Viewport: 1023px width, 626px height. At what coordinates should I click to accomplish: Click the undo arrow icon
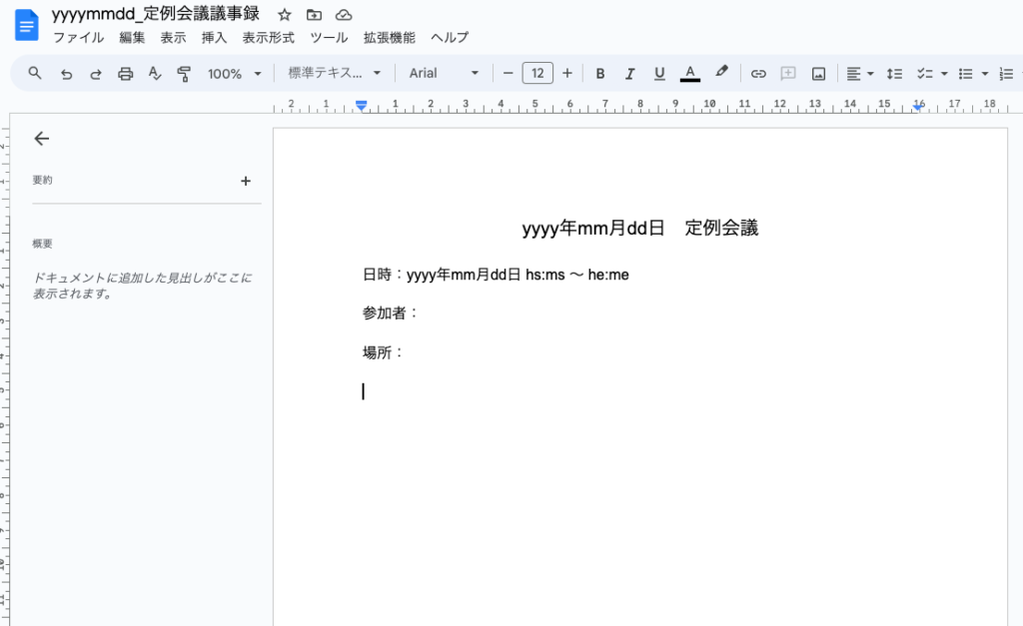point(66,74)
